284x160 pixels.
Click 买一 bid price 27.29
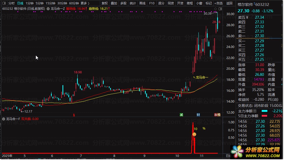tap(260, 41)
